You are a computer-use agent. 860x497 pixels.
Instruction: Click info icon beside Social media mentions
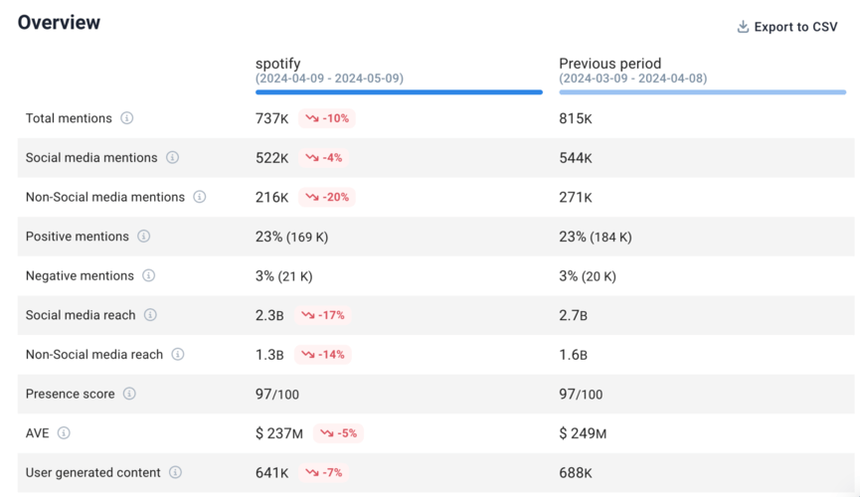click(x=173, y=158)
